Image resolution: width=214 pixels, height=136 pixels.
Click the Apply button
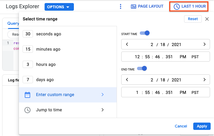[202, 126]
